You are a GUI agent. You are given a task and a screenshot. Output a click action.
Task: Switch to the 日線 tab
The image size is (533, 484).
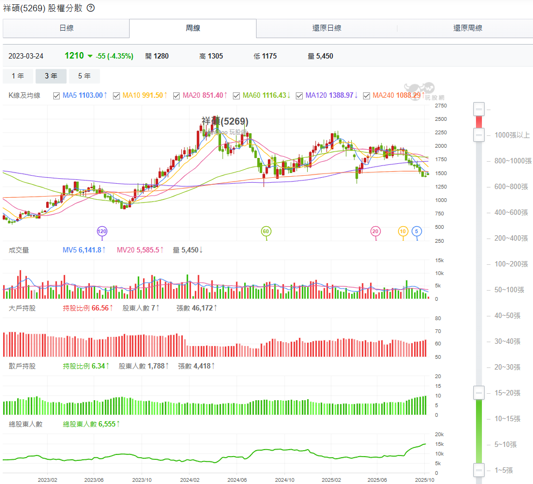66,28
